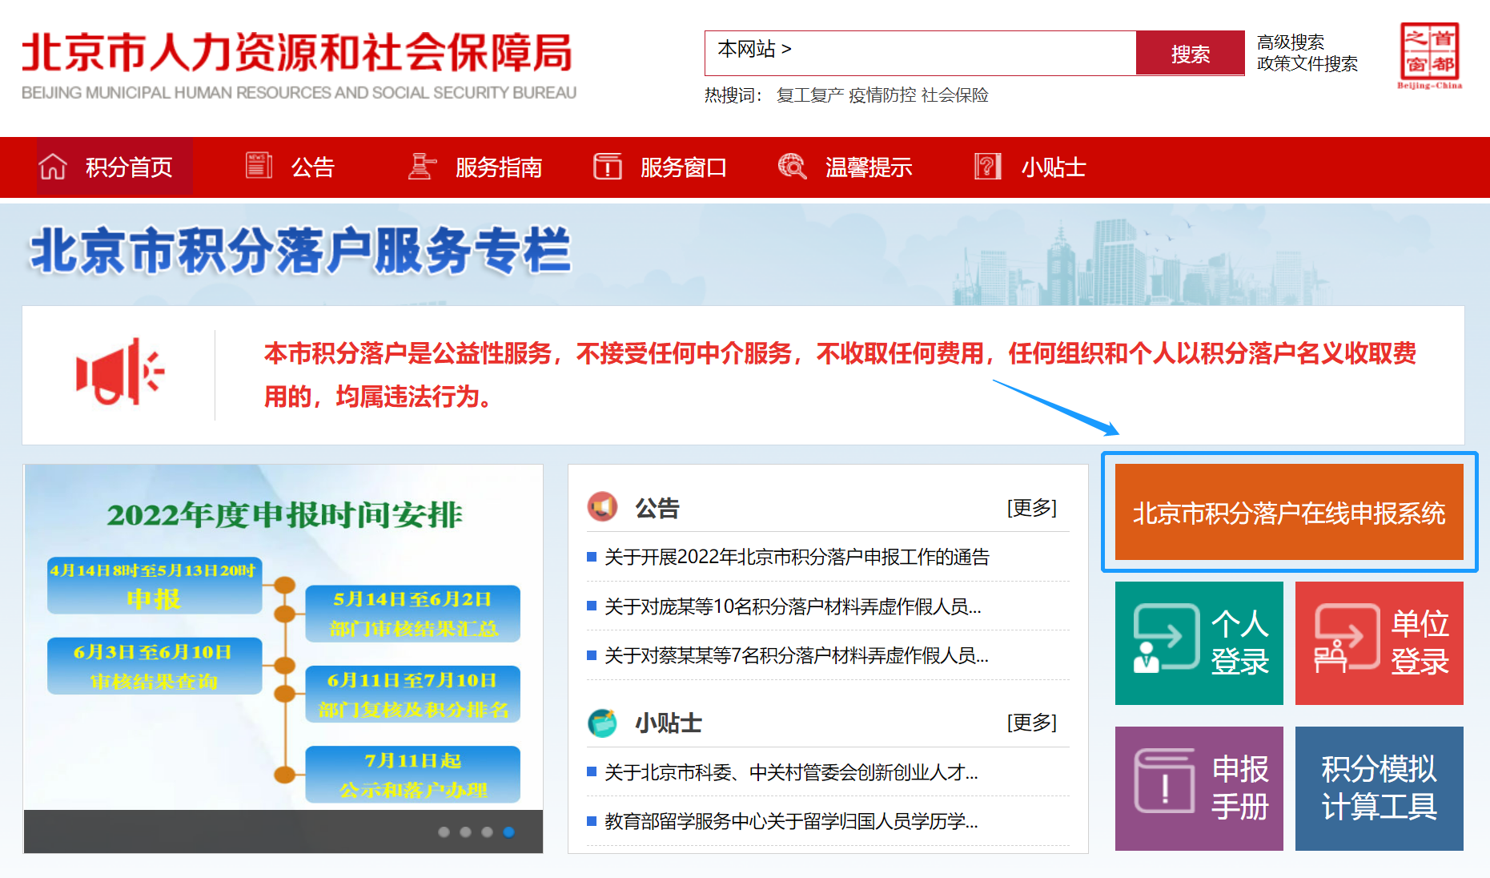
Task: Open 服务指南 navigation menu item
Action: point(498,167)
